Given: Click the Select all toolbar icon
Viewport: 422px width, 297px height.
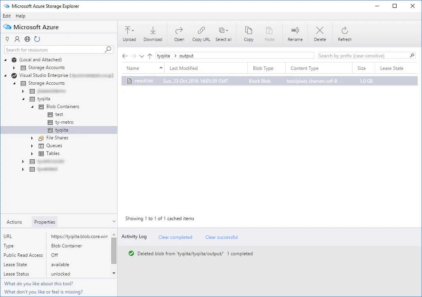Looking at the screenshot, I should tap(224, 34).
